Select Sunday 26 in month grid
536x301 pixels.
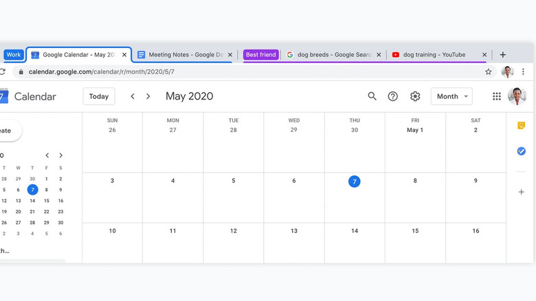(112, 130)
